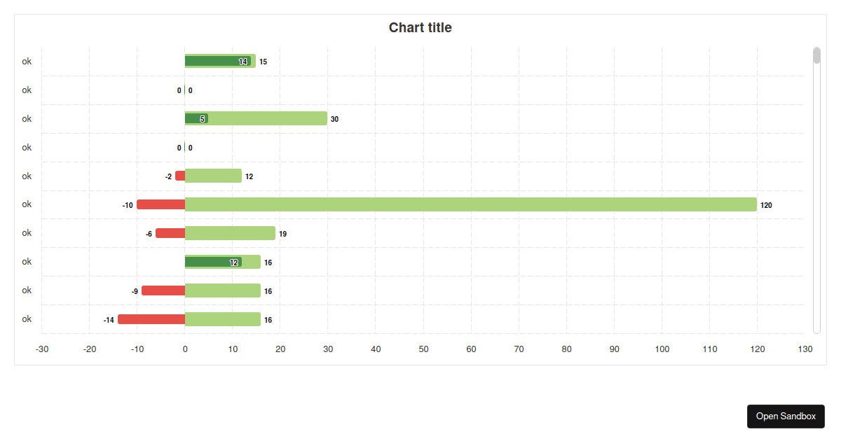This screenshot has width=841, height=441.
Task: Click the 0 axis tick label
Action: [x=185, y=348]
